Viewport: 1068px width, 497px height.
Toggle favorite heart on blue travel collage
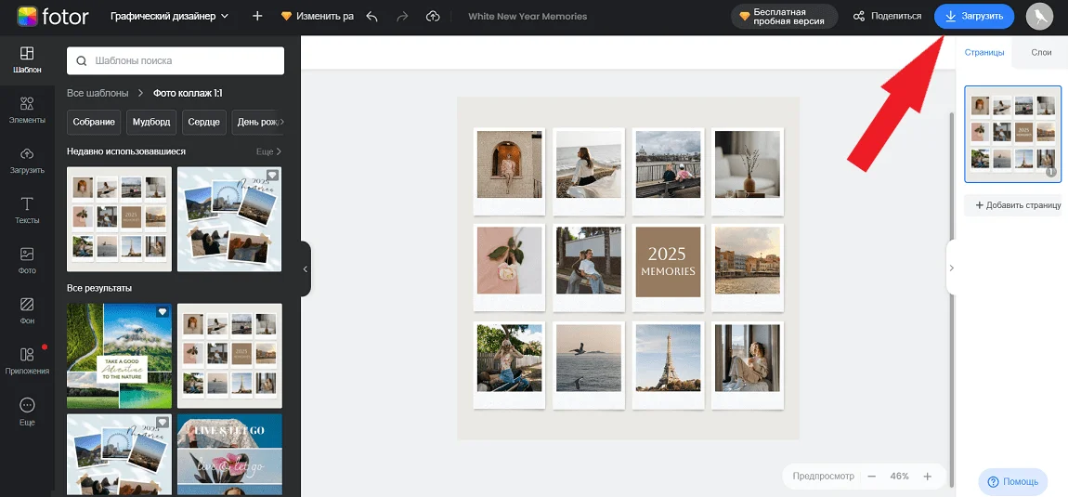[x=272, y=175]
